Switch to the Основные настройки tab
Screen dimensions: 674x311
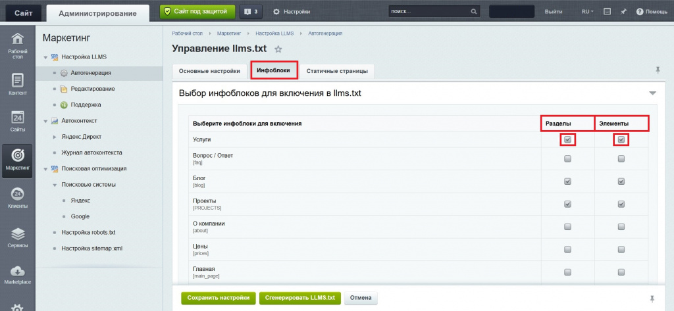point(209,71)
